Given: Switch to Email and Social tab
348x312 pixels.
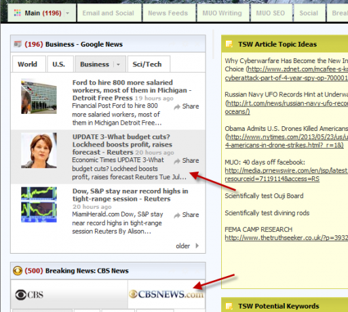Looking at the screenshot, I should pos(109,13).
